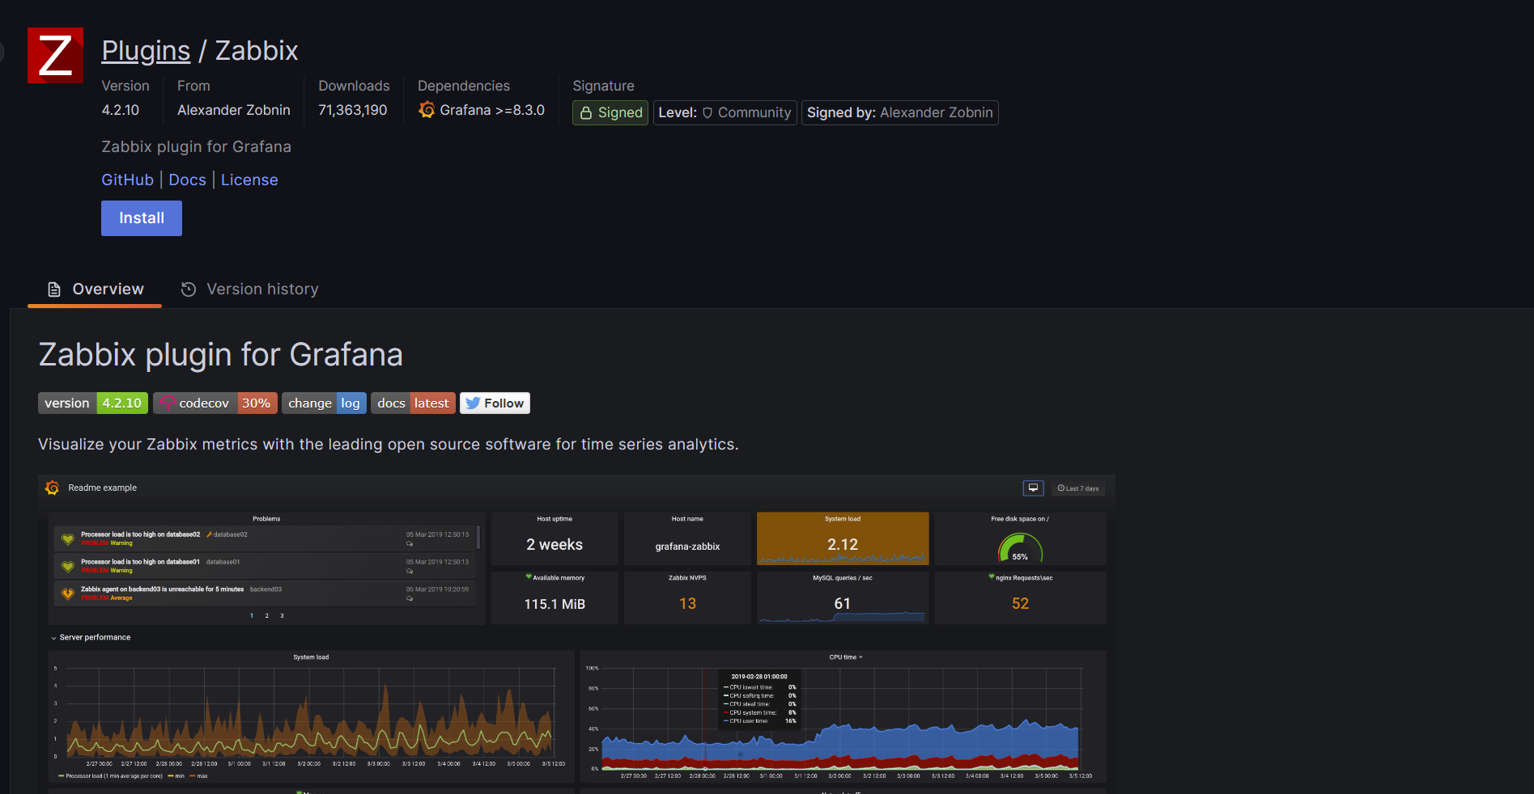
Task: Open the Plugins breadcrumb link
Action: (x=146, y=50)
